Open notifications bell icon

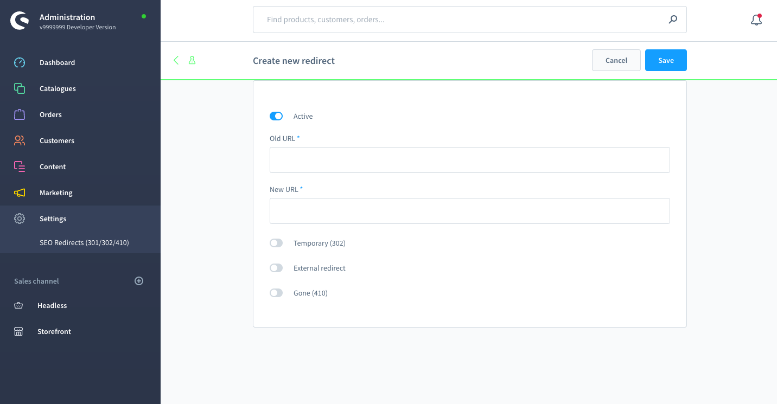pos(756,20)
